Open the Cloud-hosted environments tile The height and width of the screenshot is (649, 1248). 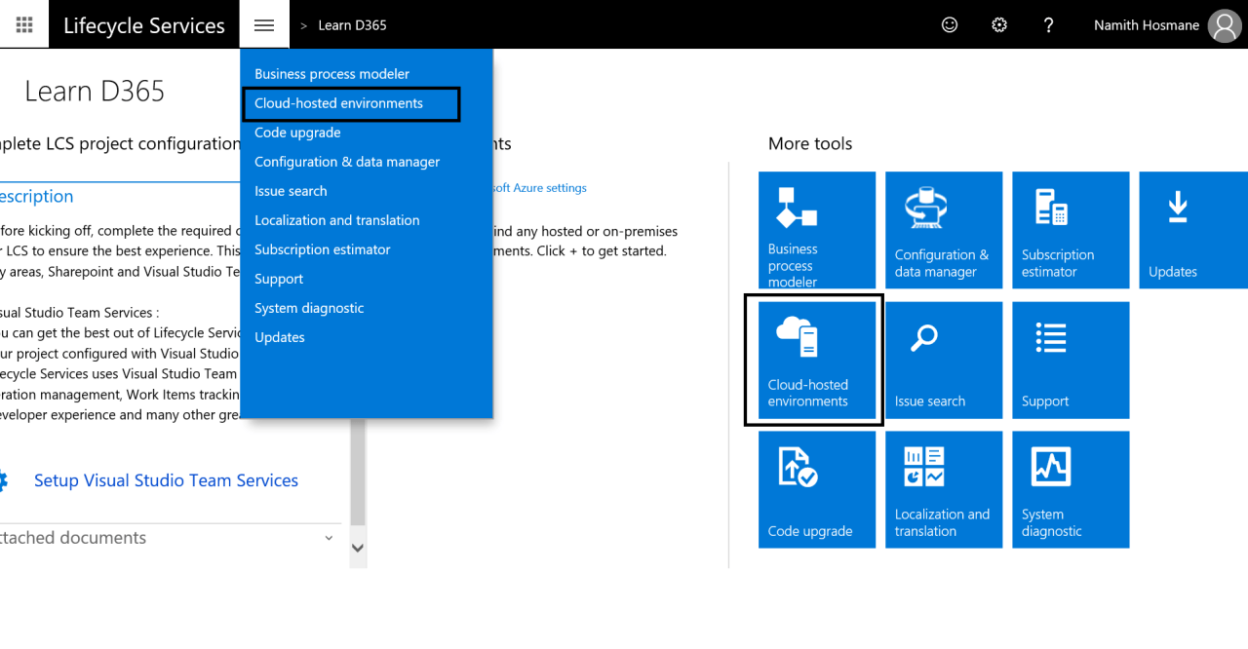(x=813, y=360)
